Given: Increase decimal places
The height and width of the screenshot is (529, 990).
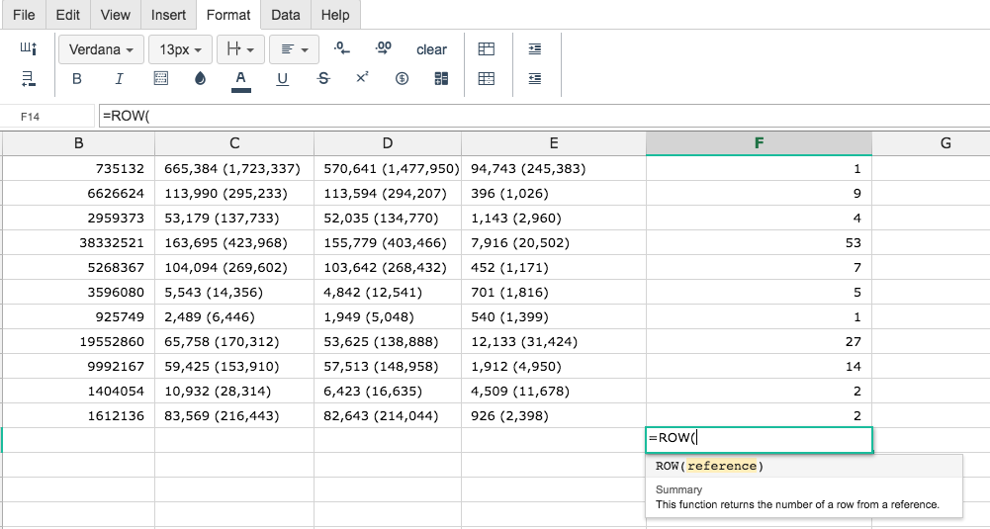Looking at the screenshot, I should point(384,48).
